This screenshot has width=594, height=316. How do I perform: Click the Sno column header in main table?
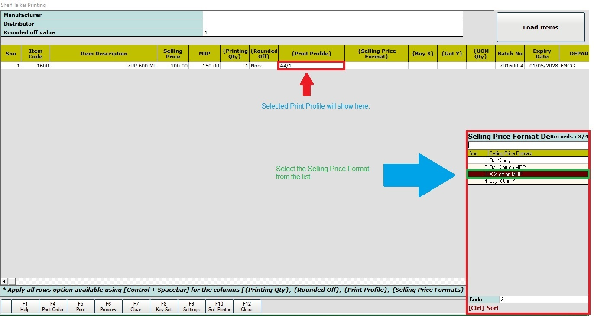pyautogui.click(x=11, y=54)
